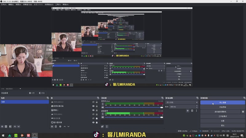This screenshot has width=246, height=138.
Task: Pop out the 混音器 dock using its float icon
Action: coord(162,98)
